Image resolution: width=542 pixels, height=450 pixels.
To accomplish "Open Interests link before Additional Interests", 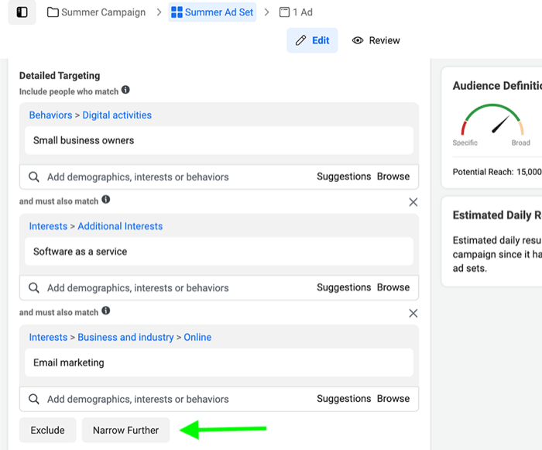I will 48,226.
